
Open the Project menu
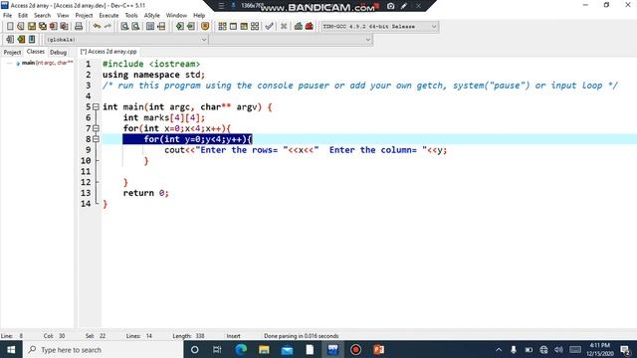tap(84, 16)
